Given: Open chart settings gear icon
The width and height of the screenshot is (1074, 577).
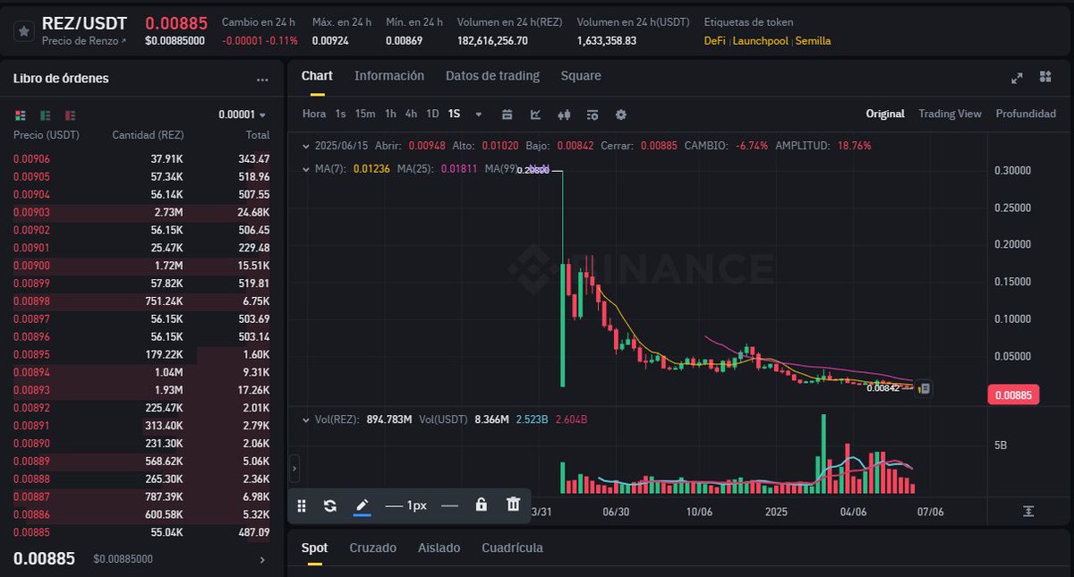Looking at the screenshot, I should click(621, 115).
